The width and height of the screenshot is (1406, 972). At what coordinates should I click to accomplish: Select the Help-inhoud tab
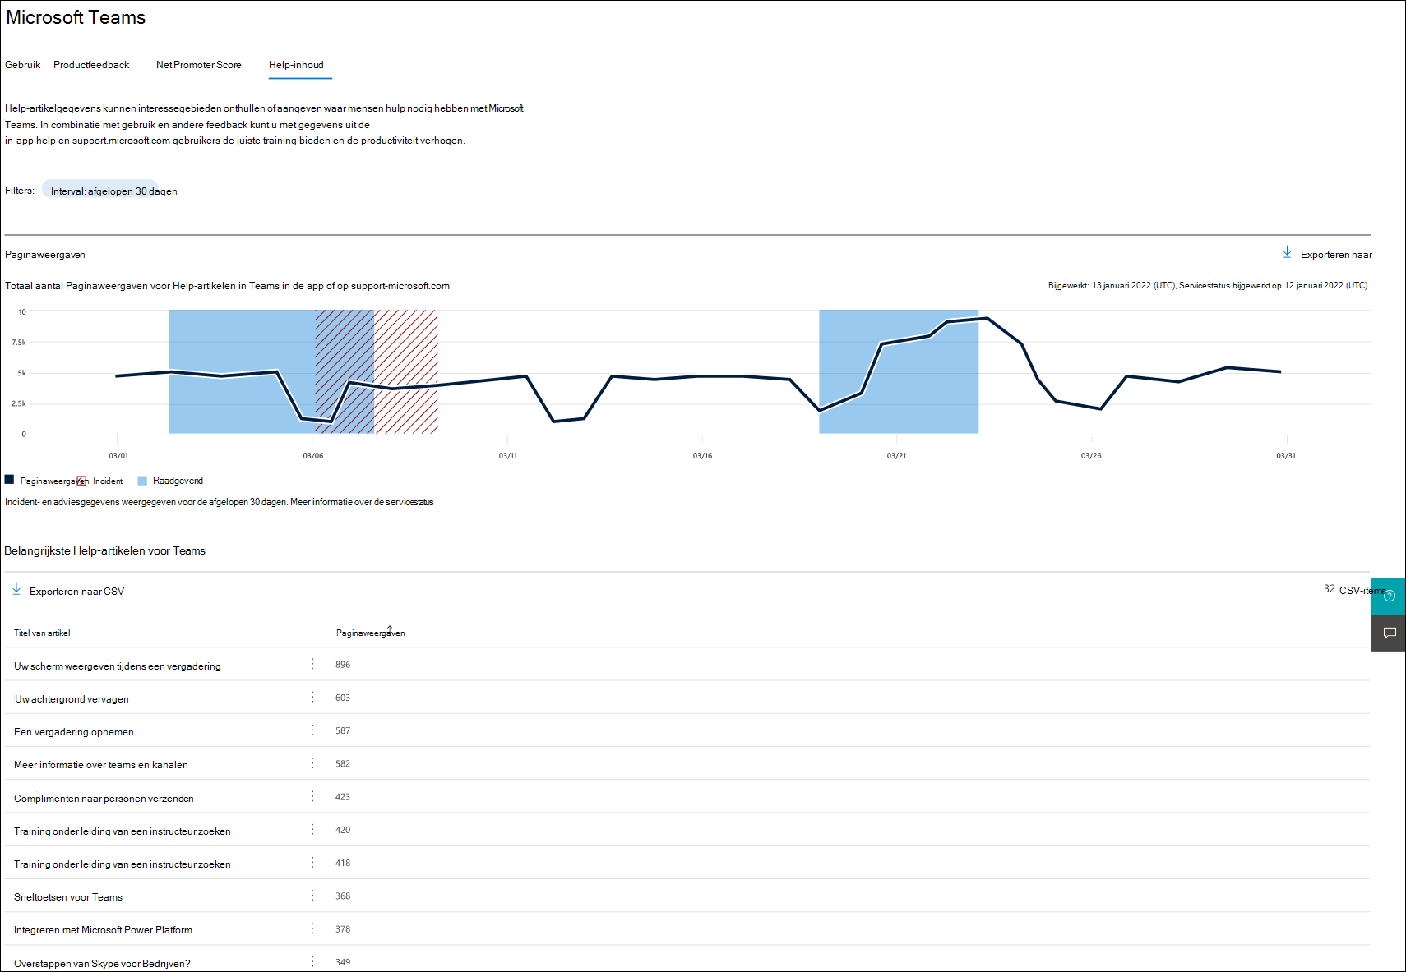coord(296,65)
